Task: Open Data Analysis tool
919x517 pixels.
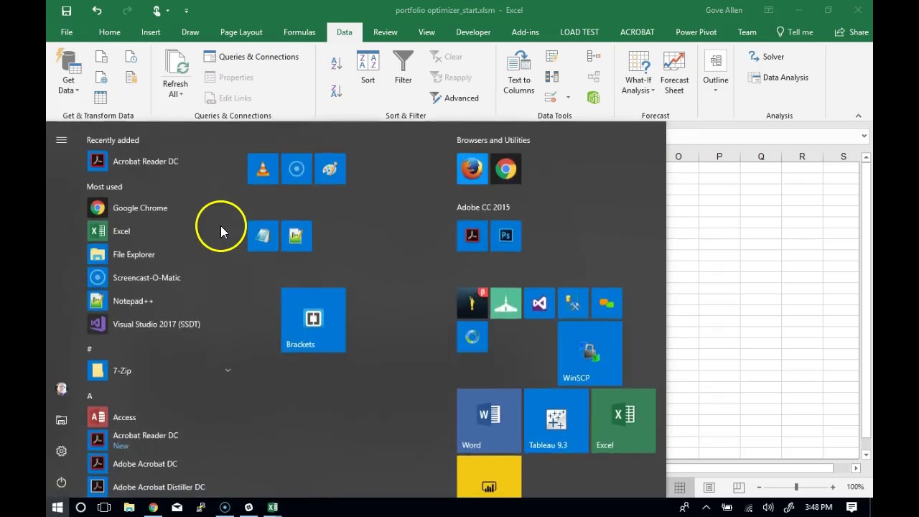Action: (x=778, y=78)
